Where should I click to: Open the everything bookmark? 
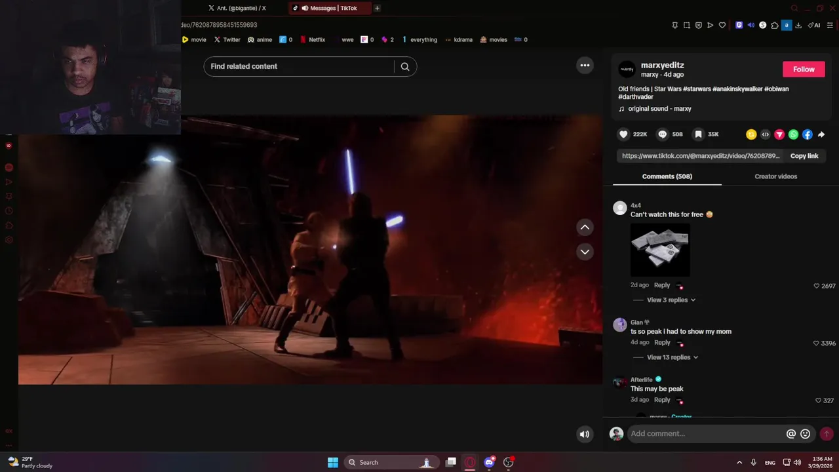419,39
